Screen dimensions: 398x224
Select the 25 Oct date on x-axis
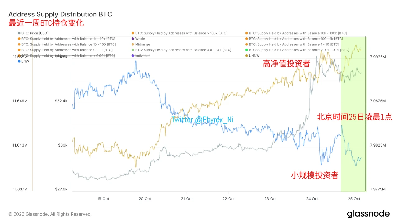click(354, 199)
